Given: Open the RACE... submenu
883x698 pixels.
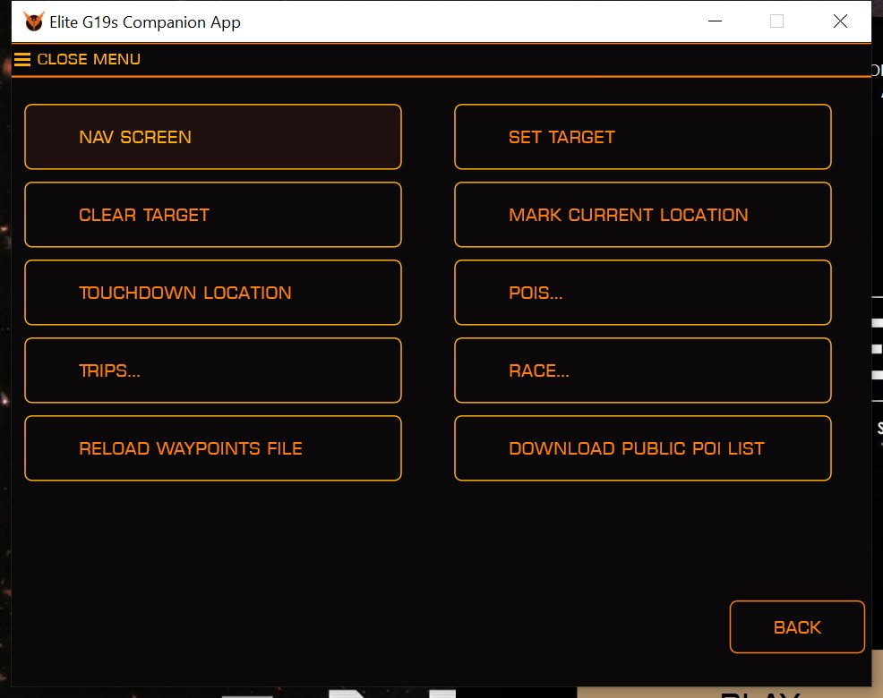Looking at the screenshot, I should (x=642, y=370).
